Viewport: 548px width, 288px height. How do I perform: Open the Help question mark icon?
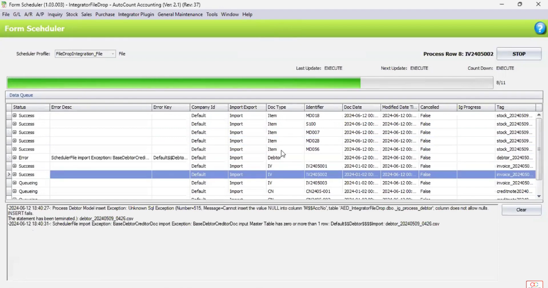[540, 28]
